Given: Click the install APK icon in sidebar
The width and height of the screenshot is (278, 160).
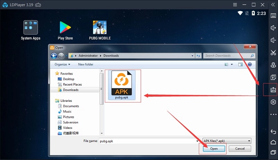Looking at the screenshot, I should point(273,90).
